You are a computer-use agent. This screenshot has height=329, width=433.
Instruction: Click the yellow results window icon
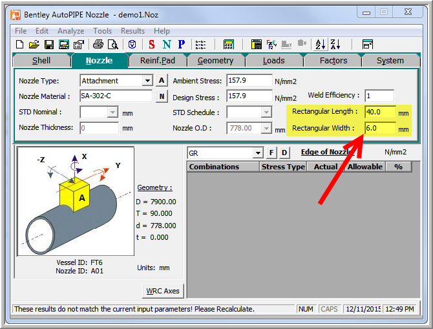click(x=257, y=44)
